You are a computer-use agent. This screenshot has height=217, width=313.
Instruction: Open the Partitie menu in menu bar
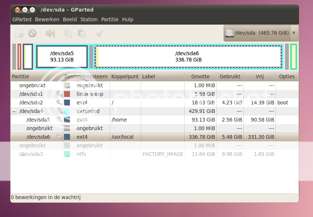coord(109,19)
